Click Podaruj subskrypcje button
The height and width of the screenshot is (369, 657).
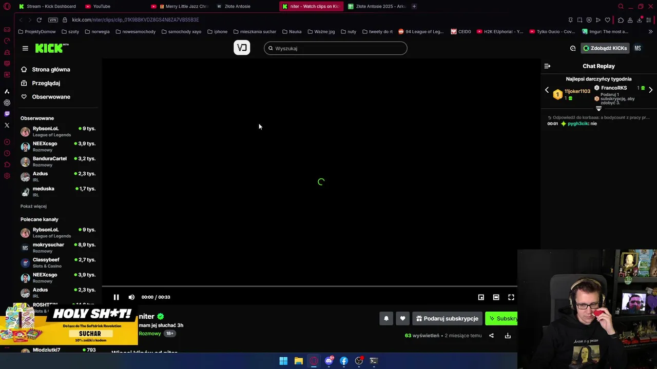(x=447, y=318)
